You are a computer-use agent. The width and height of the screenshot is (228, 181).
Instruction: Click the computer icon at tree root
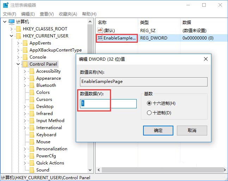pos(12,22)
